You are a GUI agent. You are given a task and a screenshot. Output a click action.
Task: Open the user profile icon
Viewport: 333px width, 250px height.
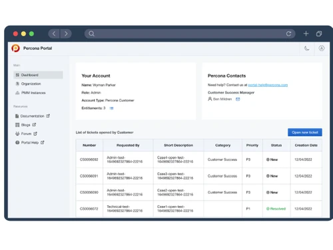(322, 48)
